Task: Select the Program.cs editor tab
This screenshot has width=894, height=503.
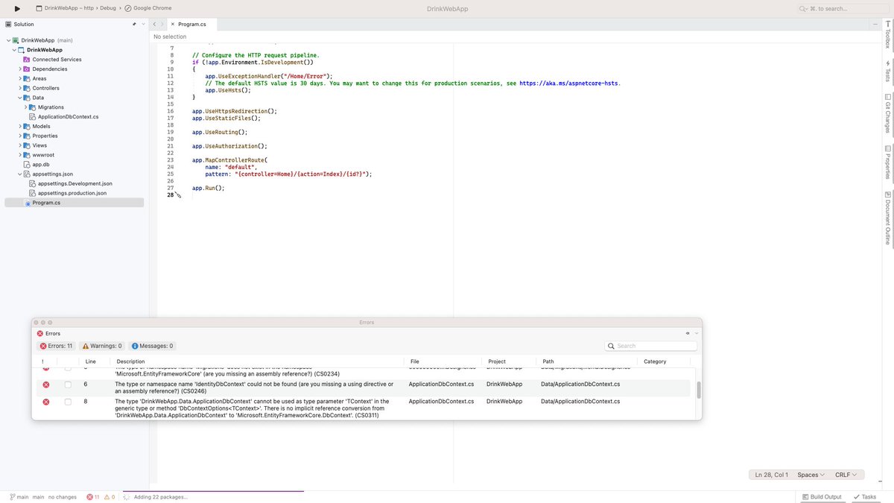Action: 192,24
